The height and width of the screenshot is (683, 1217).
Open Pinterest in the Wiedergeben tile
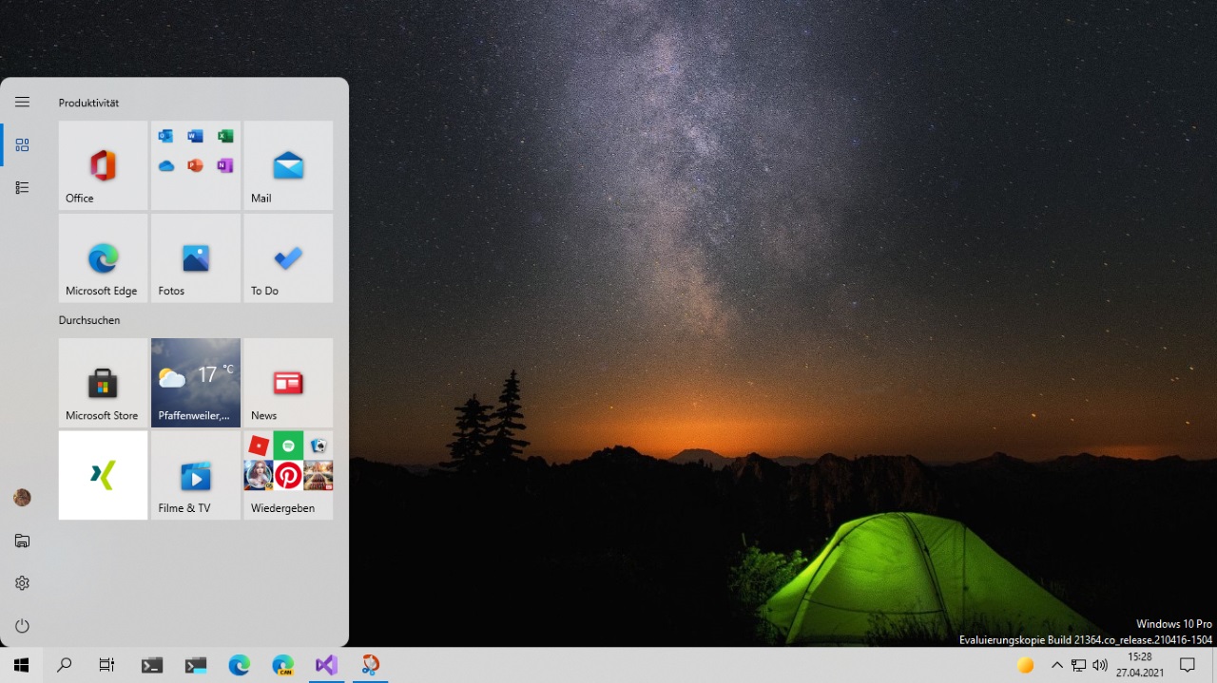point(288,475)
